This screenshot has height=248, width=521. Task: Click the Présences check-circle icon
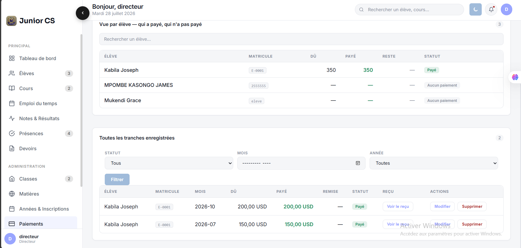(x=12, y=133)
